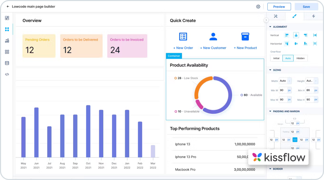
Task: Toggle the linked padding button in center
Action: [295, 140]
